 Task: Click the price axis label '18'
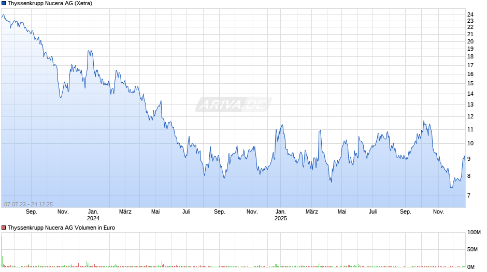click(470, 56)
